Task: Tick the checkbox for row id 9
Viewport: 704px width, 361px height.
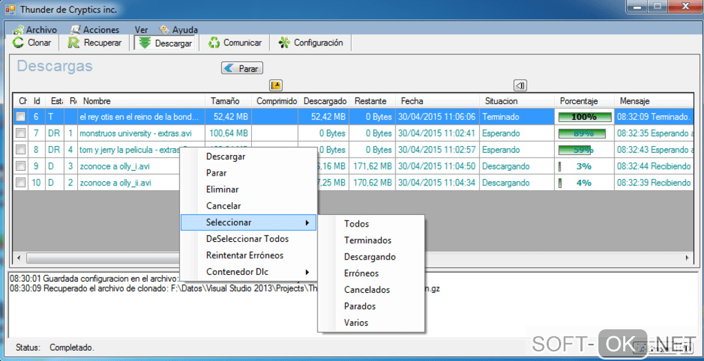Action: point(21,167)
